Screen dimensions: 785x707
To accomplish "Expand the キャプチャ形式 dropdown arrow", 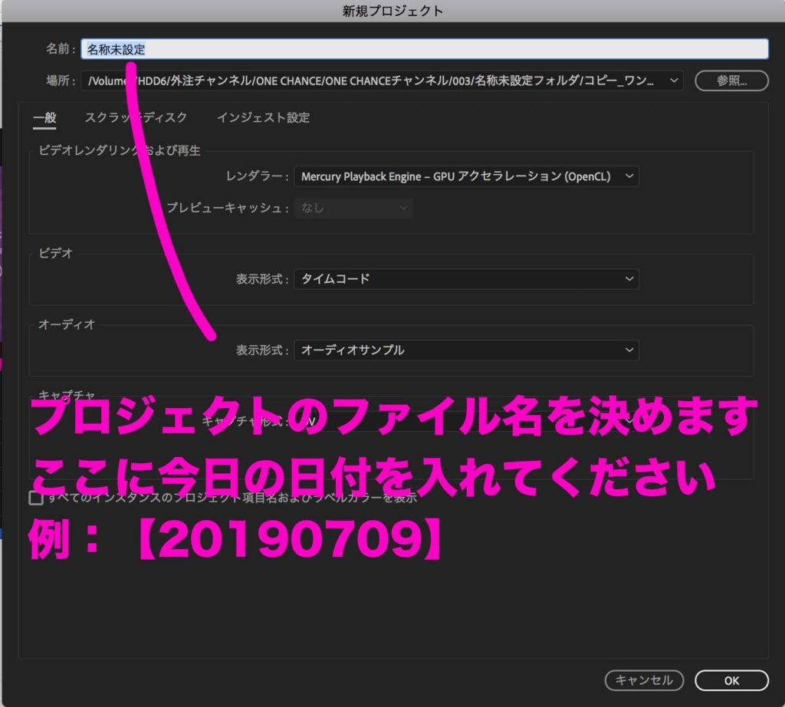I will click(x=629, y=421).
